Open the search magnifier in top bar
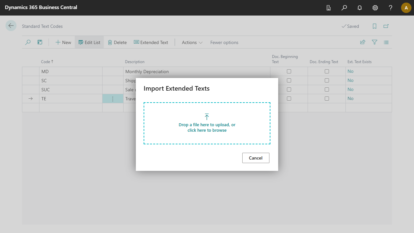This screenshot has height=233, width=414. click(344, 8)
